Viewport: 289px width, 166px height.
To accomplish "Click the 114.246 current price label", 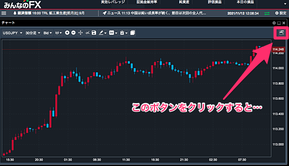I will [x=278, y=49].
